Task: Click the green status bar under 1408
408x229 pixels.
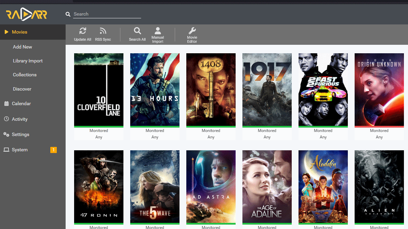Action: 211,127
